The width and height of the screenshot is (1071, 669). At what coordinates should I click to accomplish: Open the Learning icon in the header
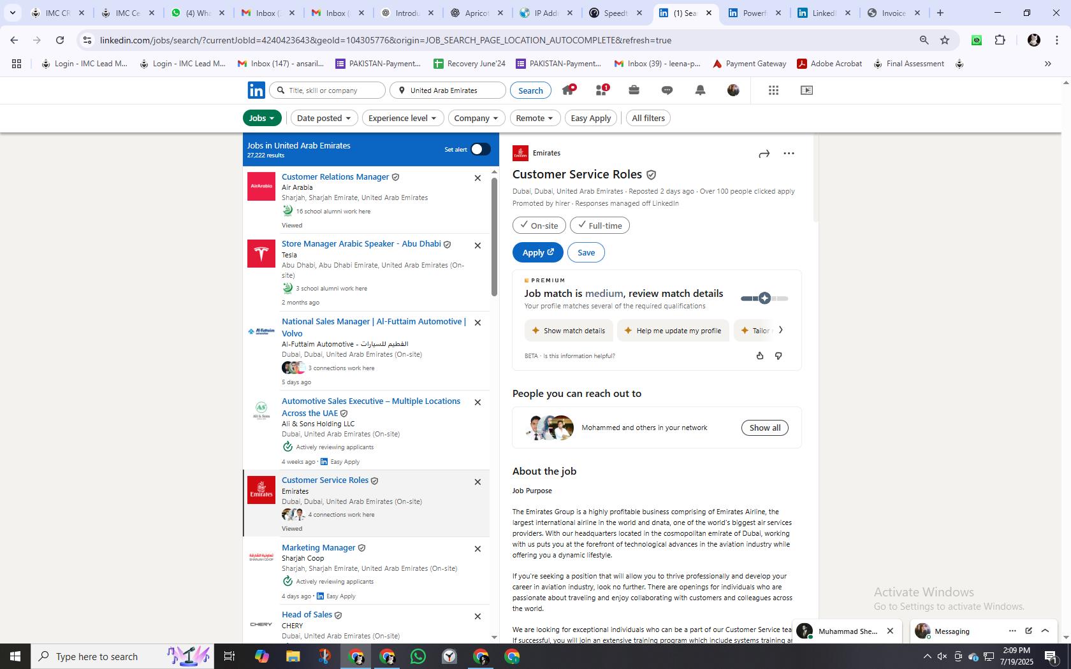tap(806, 90)
